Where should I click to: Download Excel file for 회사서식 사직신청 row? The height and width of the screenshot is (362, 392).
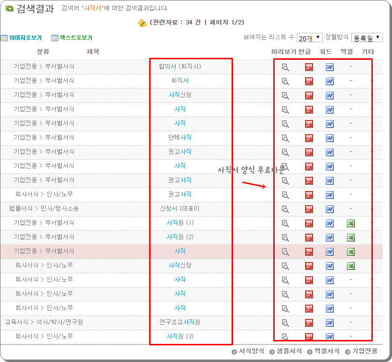click(351, 266)
